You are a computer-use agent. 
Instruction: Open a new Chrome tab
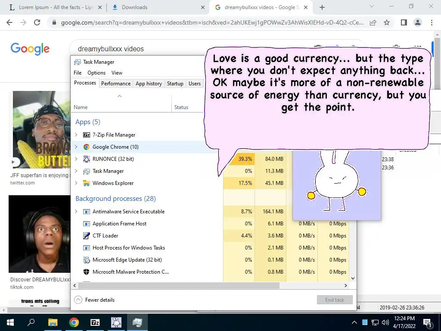click(x=322, y=7)
